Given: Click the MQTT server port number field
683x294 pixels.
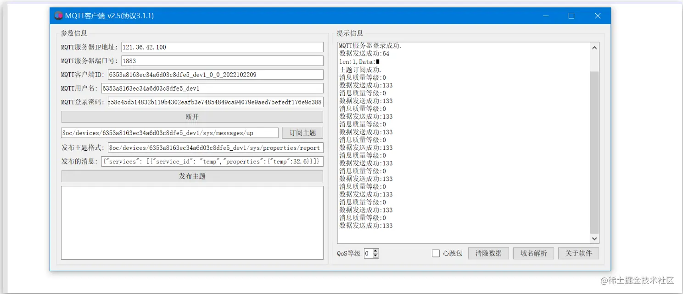Looking at the screenshot, I should coord(223,60).
